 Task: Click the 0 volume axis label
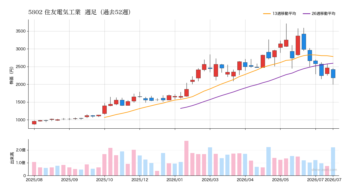(x=24, y=175)
